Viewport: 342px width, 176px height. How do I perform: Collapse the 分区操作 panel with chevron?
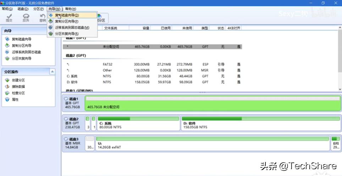53,72
